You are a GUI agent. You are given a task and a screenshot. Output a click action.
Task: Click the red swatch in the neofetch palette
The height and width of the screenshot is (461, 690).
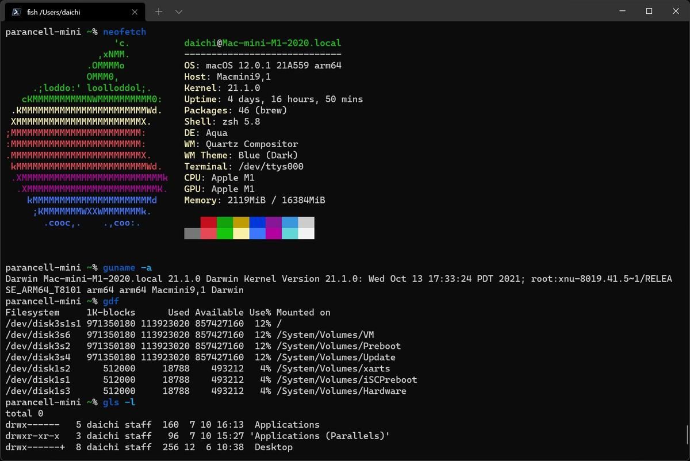[x=209, y=222]
